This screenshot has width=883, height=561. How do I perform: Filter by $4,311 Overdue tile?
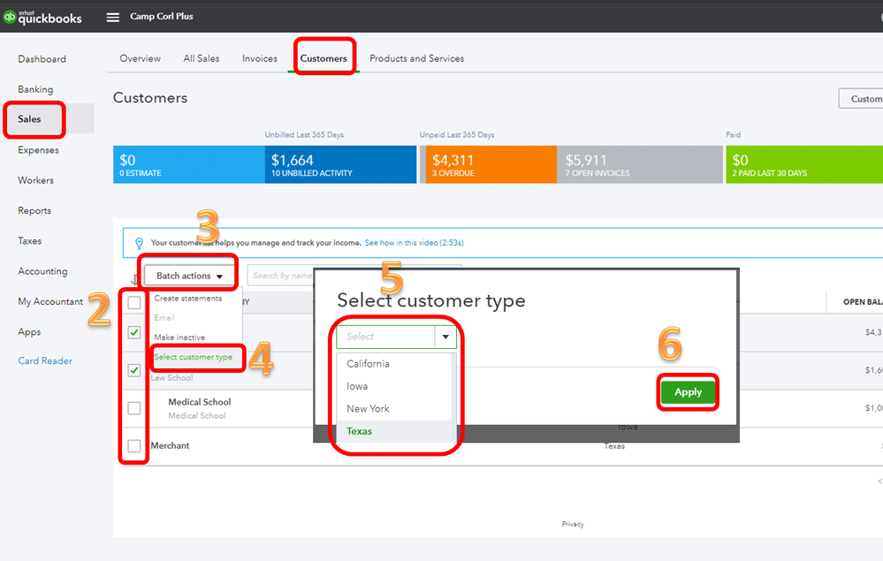click(491, 164)
